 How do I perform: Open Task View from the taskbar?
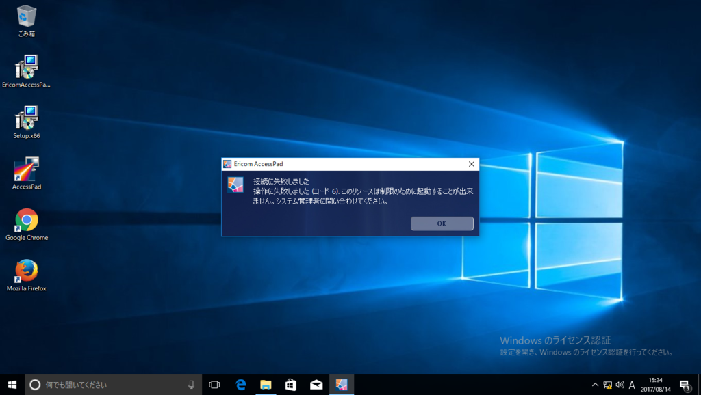(x=214, y=385)
